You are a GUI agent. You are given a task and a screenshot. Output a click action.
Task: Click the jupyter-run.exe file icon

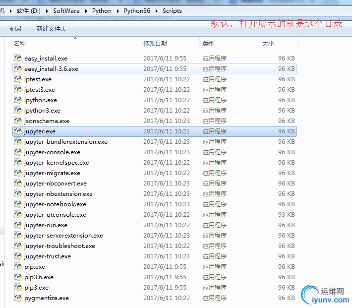tap(18, 225)
